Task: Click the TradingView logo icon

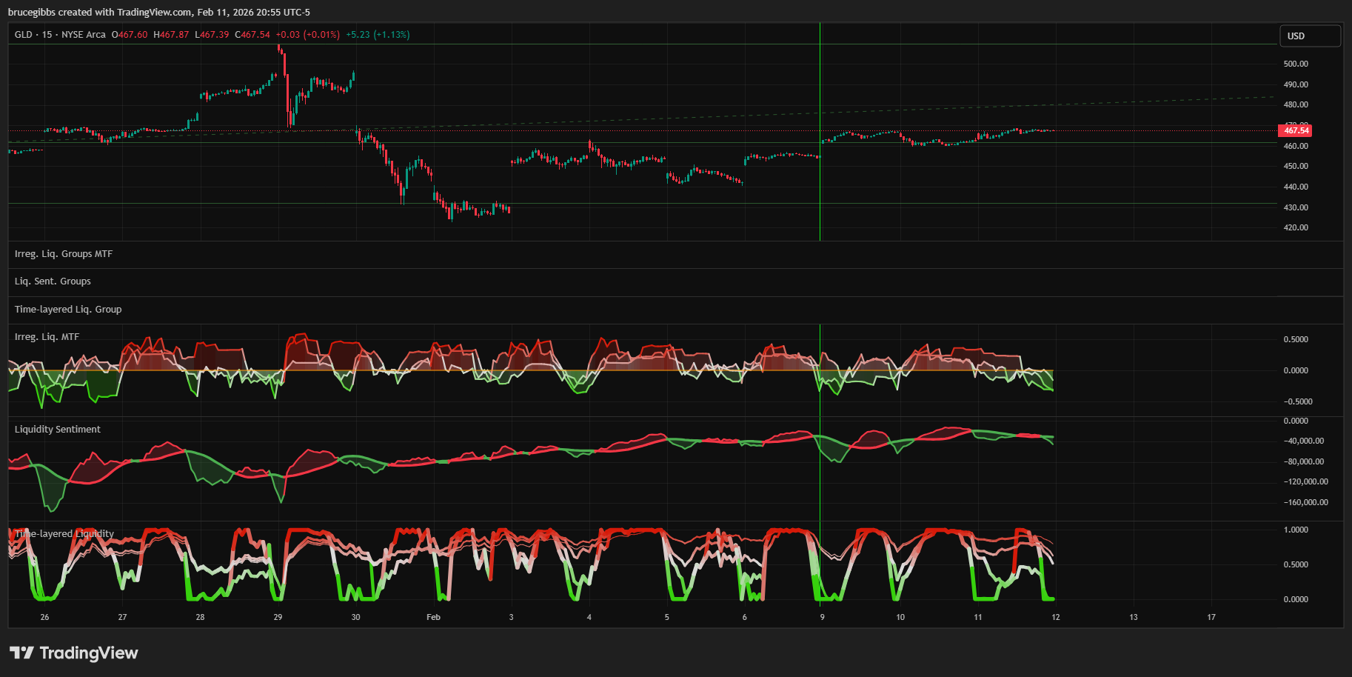Action: coord(21,653)
